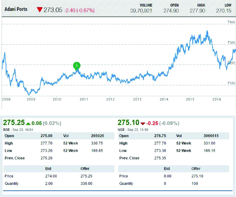Click the ₹100 axis label
The height and width of the screenshot is (197, 236).
(231, 83)
